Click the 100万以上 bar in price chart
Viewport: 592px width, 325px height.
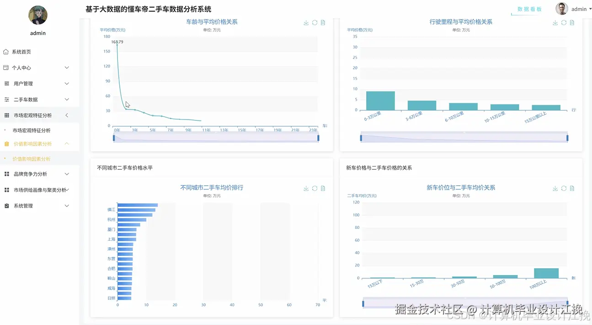(x=546, y=273)
